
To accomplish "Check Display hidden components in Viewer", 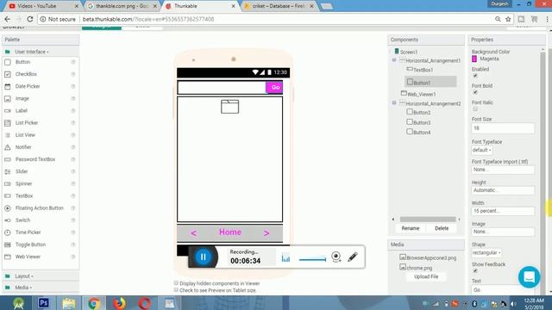I will (x=176, y=283).
